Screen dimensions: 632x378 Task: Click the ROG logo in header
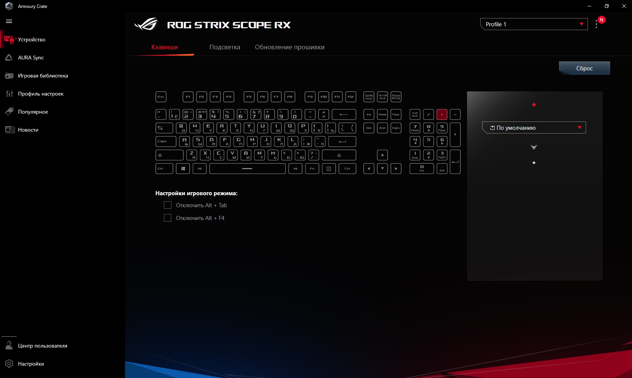point(146,24)
